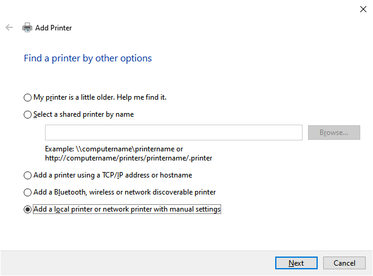Click the 'Add Printer' window title text
Viewport: 373px width, 276px height.
pyautogui.click(x=53, y=28)
